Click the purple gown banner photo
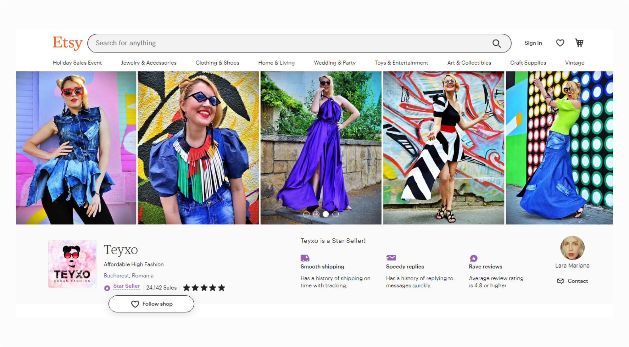The image size is (629, 347). pyautogui.click(x=321, y=148)
